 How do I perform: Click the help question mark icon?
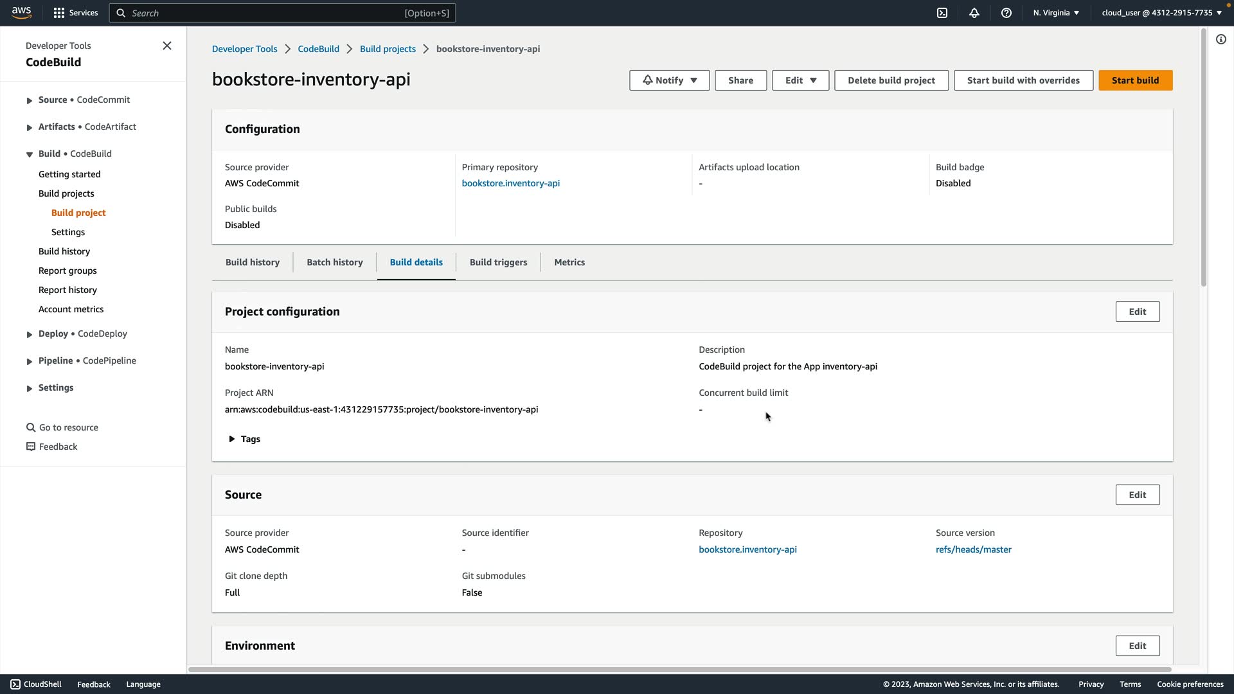[x=1006, y=13]
